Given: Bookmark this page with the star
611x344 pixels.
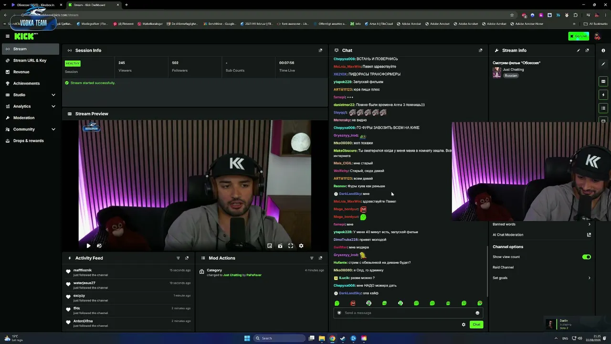Looking at the screenshot, I should [512, 15].
